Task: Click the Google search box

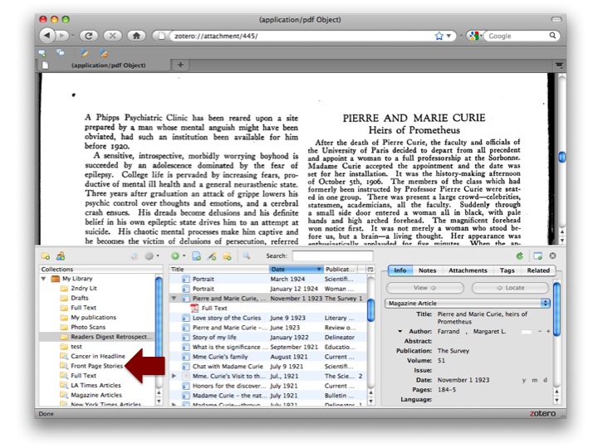Action: click(x=517, y=36)
